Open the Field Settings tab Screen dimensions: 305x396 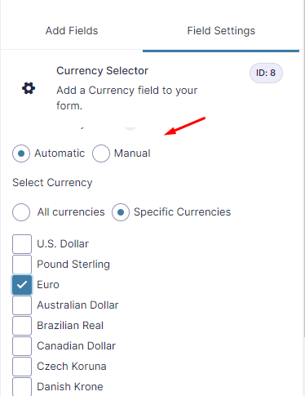click(221, 31)
